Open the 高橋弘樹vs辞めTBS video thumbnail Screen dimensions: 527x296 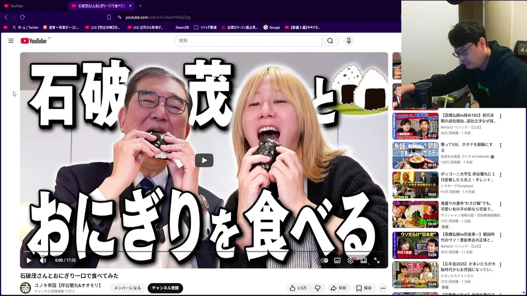[415, 126]
